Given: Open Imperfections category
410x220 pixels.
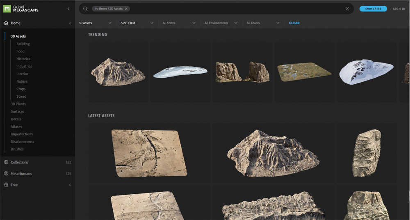Looking at the screenshot, I should pos(22,134).
